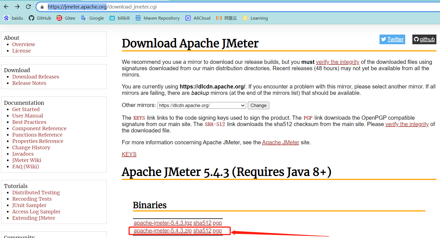440x238 pixels.
Task: Open Release Notes
Action: point(29,83)
